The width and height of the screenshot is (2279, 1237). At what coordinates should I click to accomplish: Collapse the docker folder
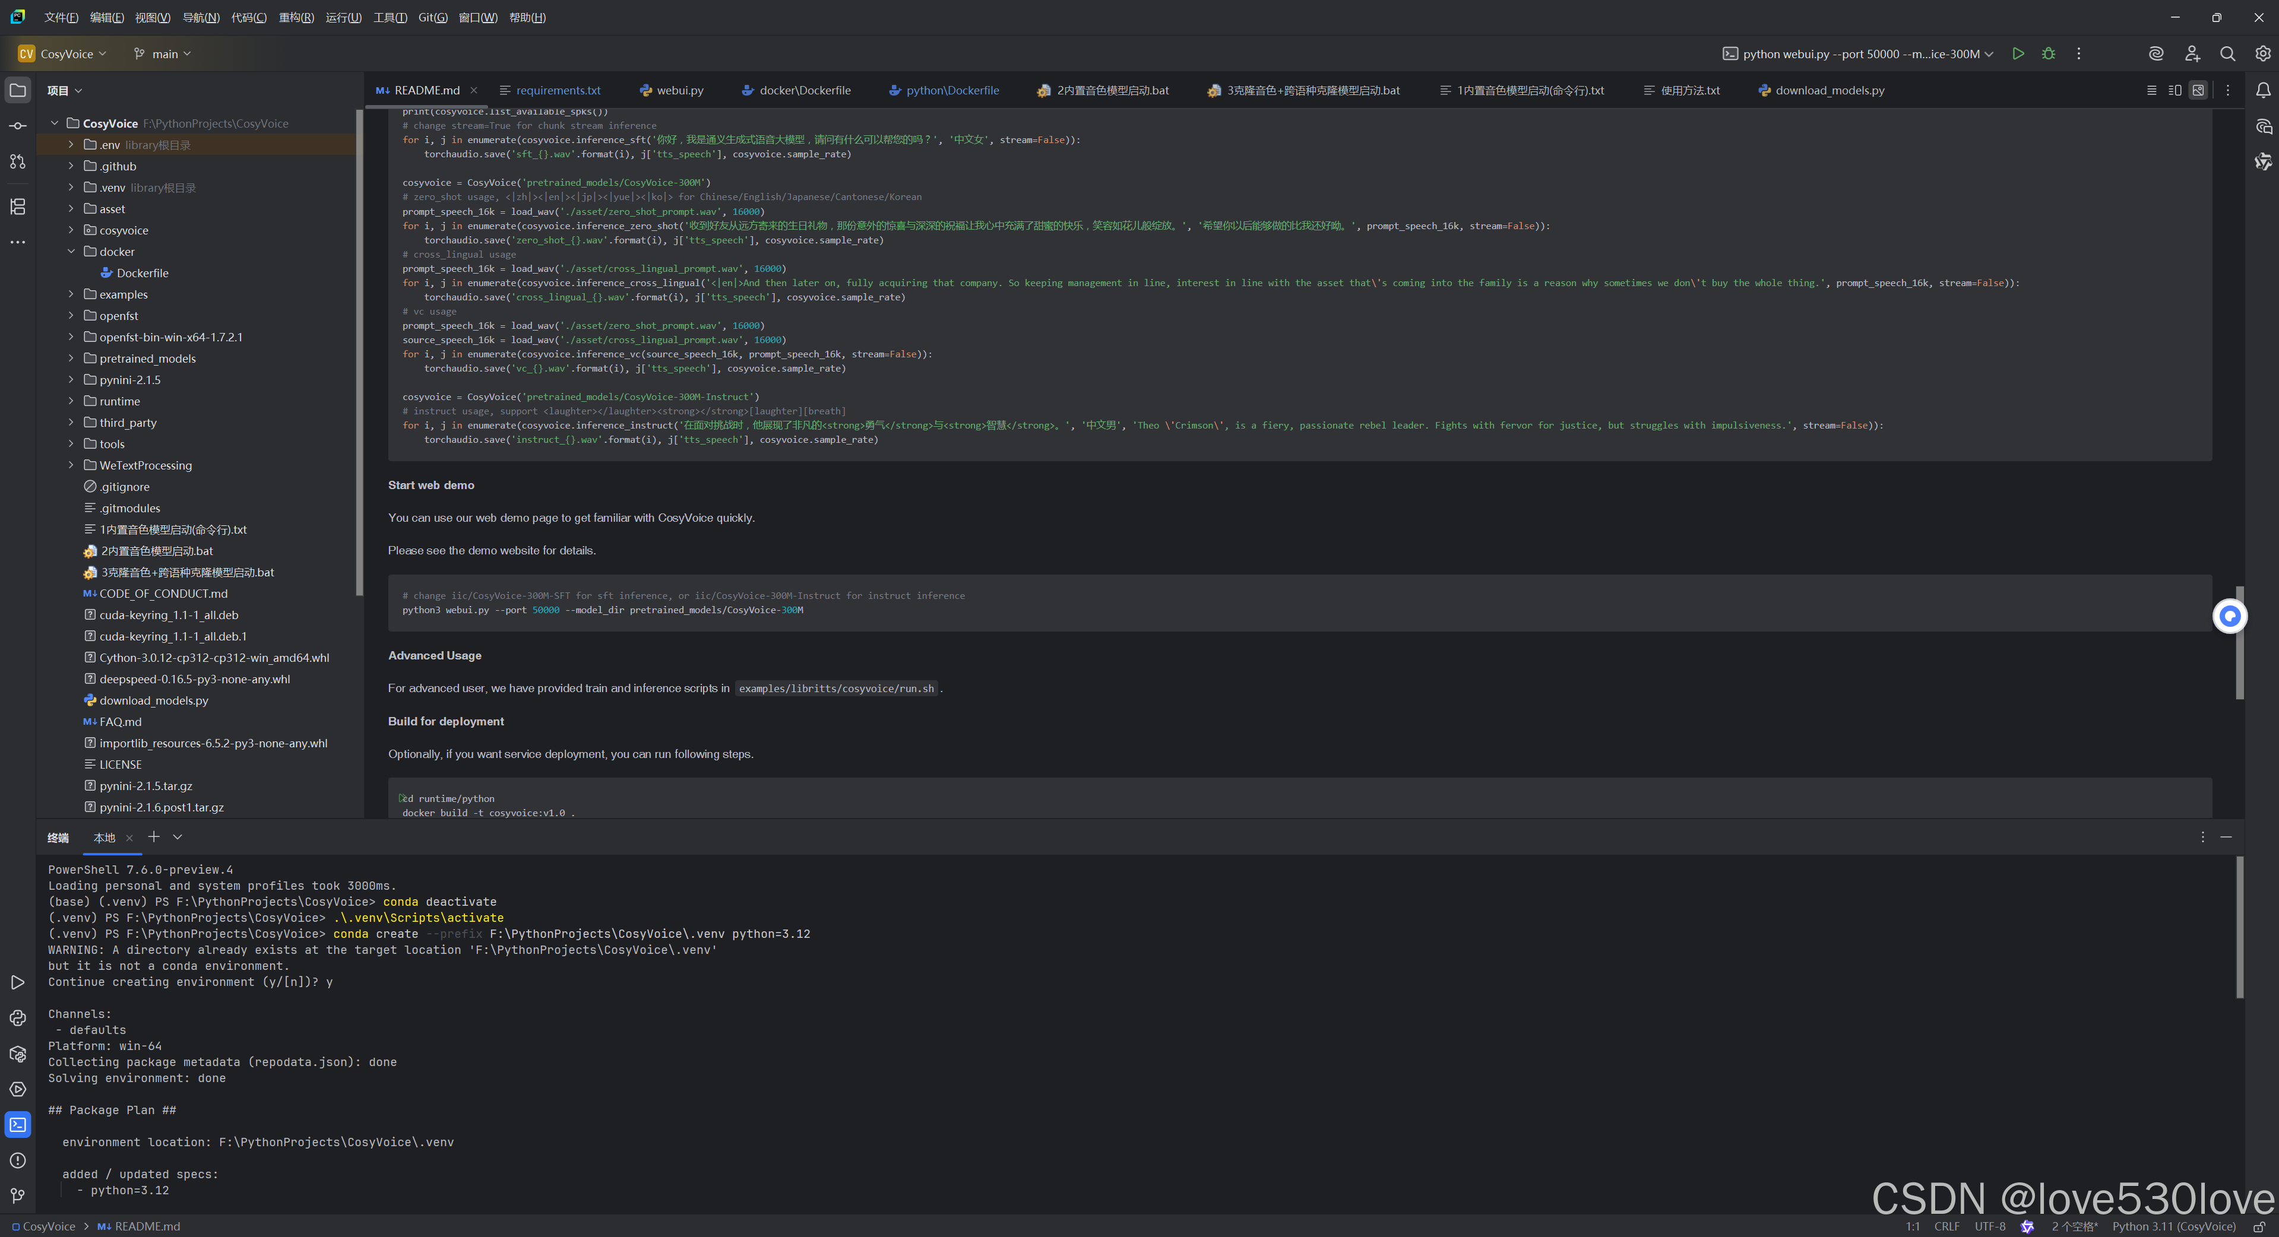pyautogui.click(x=72, y=251)
